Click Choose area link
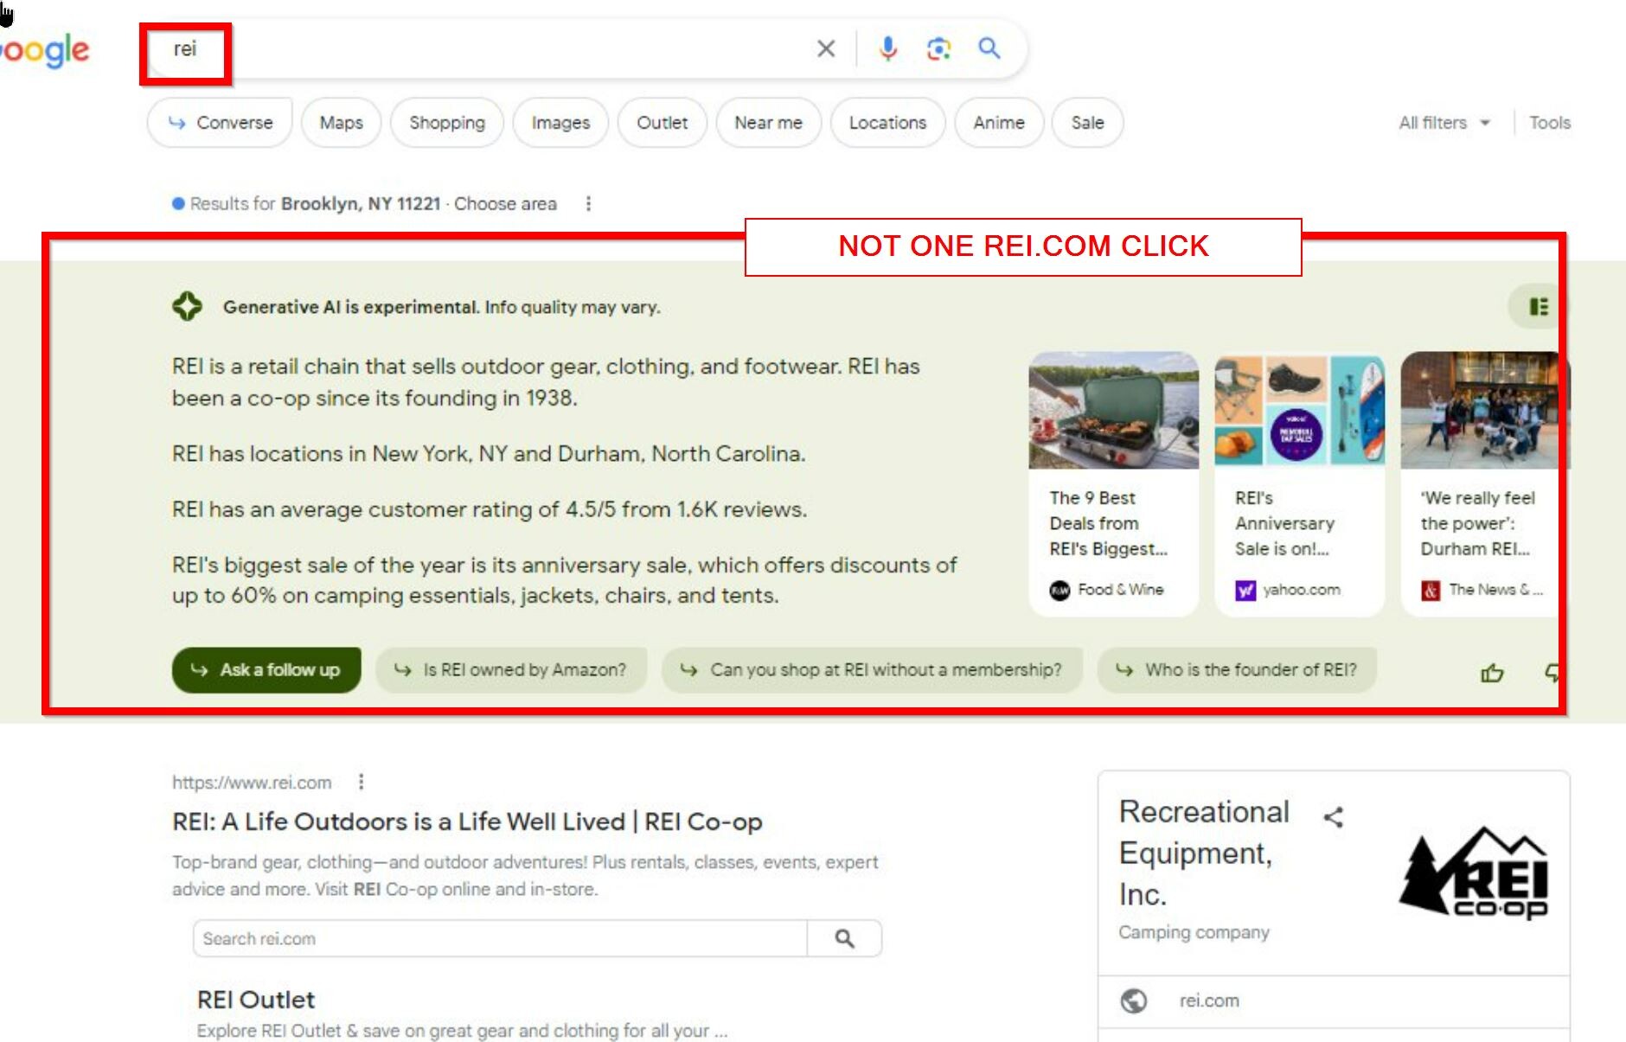Image resolution: width=1626 pixels, height=1042 pixels. [505, 203]
